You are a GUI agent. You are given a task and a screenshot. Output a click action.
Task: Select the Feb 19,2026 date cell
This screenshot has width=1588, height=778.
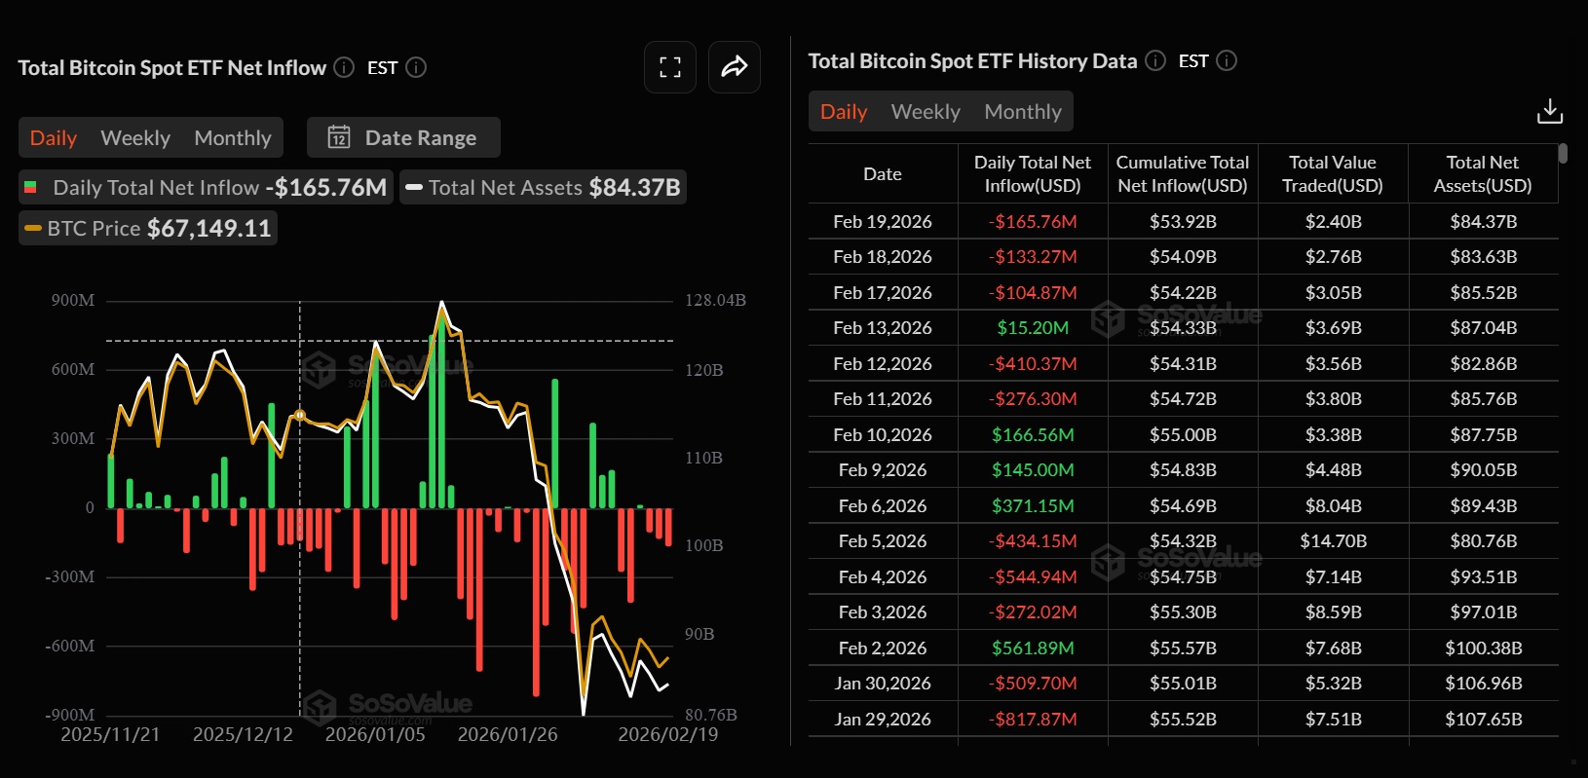[883, 221]
